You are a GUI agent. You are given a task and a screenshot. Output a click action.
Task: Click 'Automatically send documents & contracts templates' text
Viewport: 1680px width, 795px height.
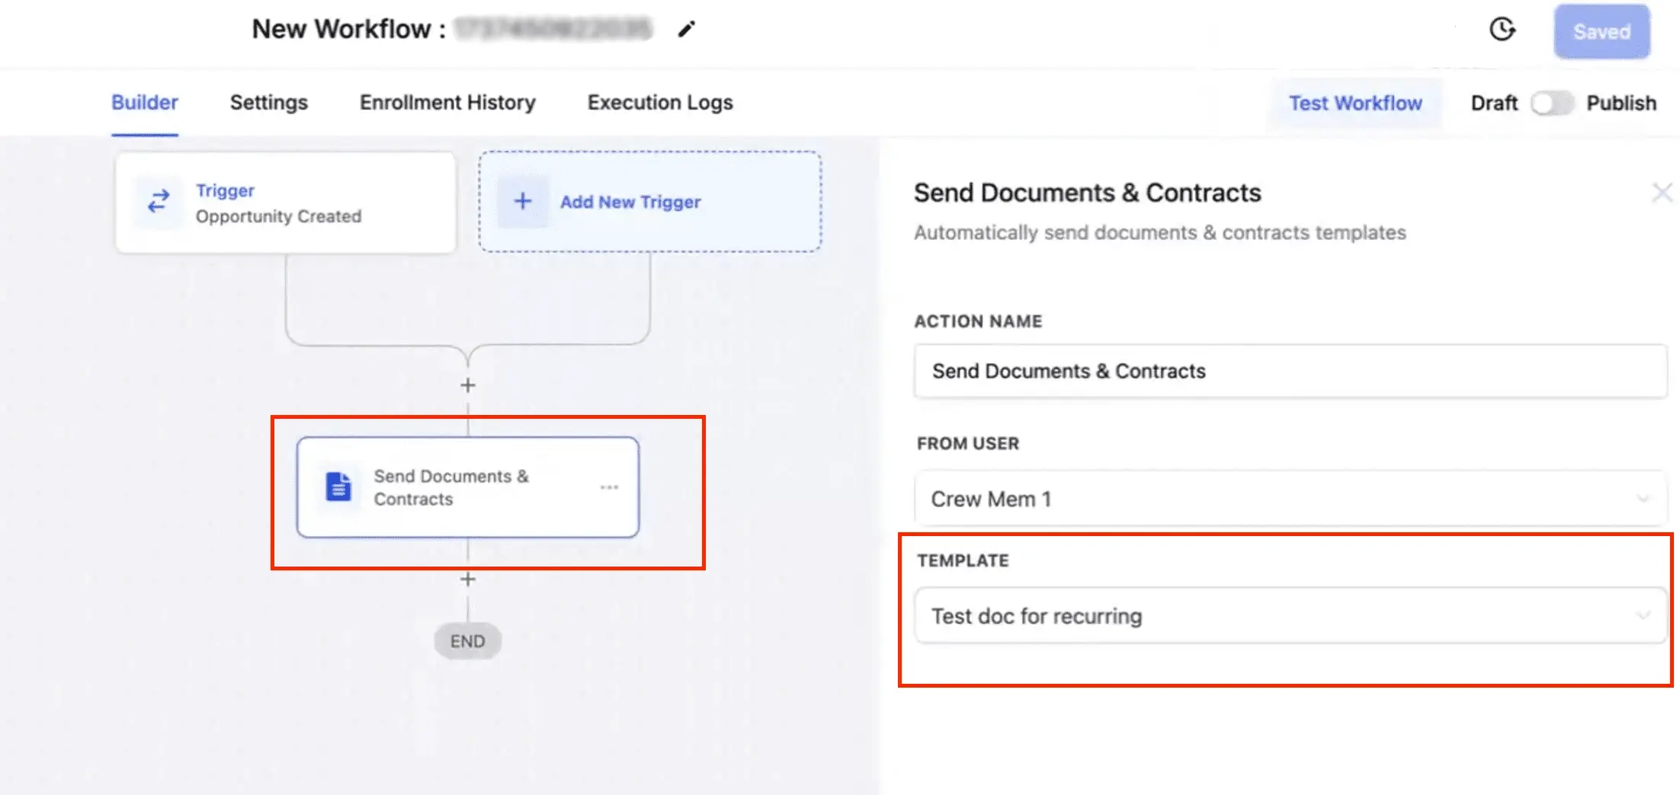pos(1160,232)
